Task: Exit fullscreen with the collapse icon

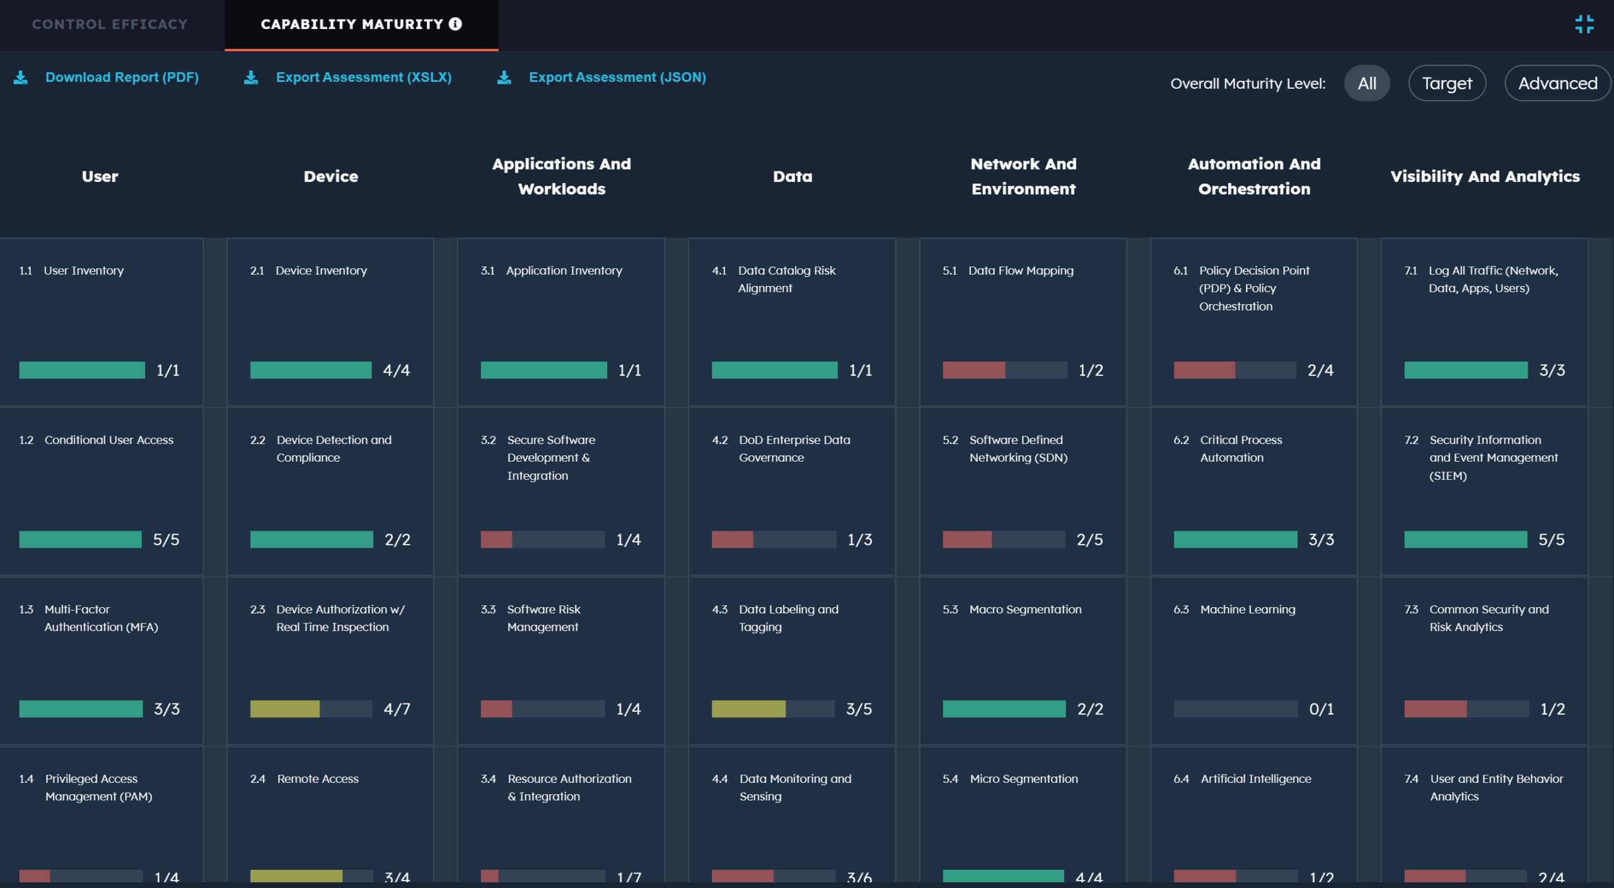Action: click(1584, 25)
